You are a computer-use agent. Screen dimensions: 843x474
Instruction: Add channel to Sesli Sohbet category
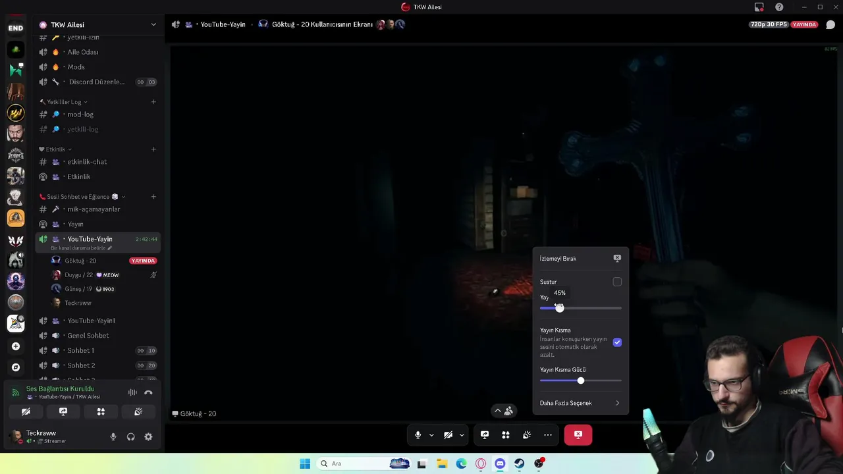click(153, 197)
